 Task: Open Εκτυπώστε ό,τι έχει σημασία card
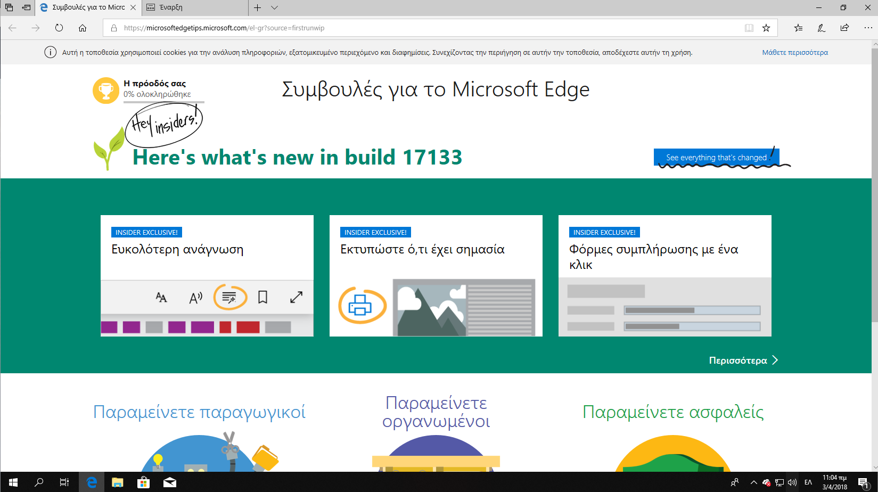[x=436, y=276]
